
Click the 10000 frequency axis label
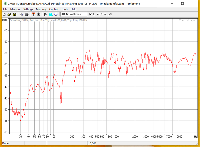(179, 137)
